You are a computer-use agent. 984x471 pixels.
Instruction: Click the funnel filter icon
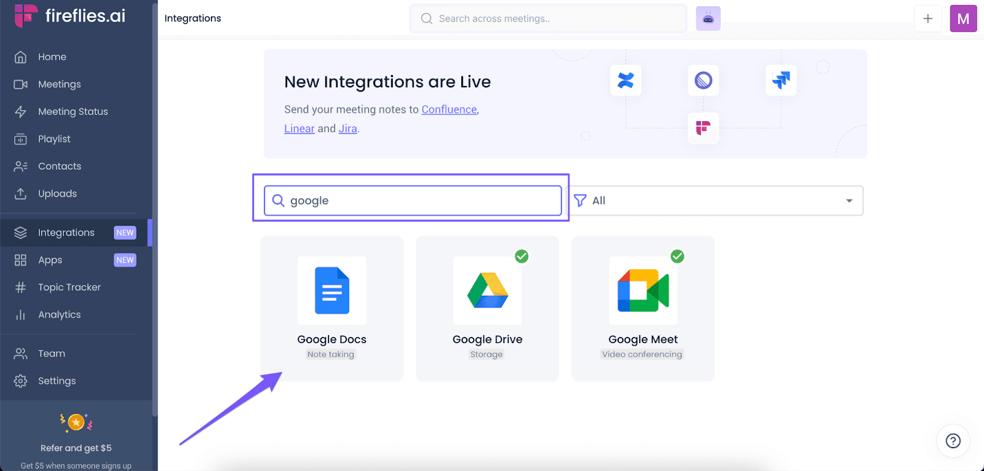point(580,200)
